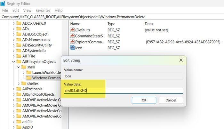224x129 pixels.
Task: Expand the AllProtocols key
Action: 13,89
